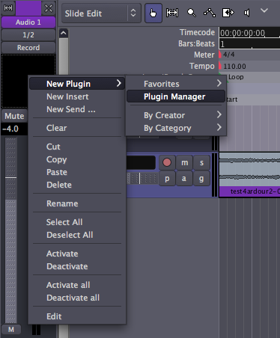Select Copy in the context menu
280x338 pixels.
coord(77,159)
